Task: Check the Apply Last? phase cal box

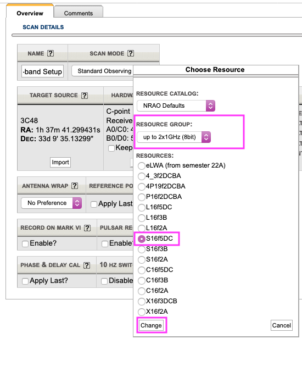Action: click(x=25, y=281)
